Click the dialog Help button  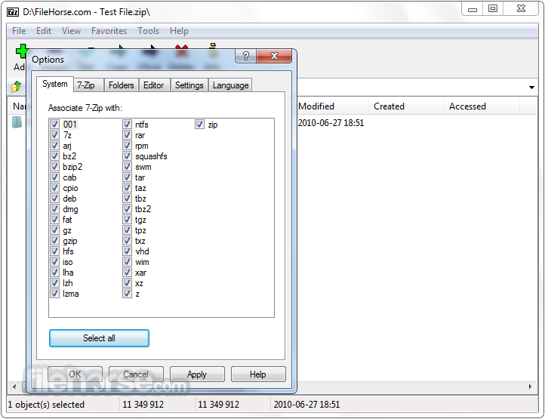tap(258, 374)
